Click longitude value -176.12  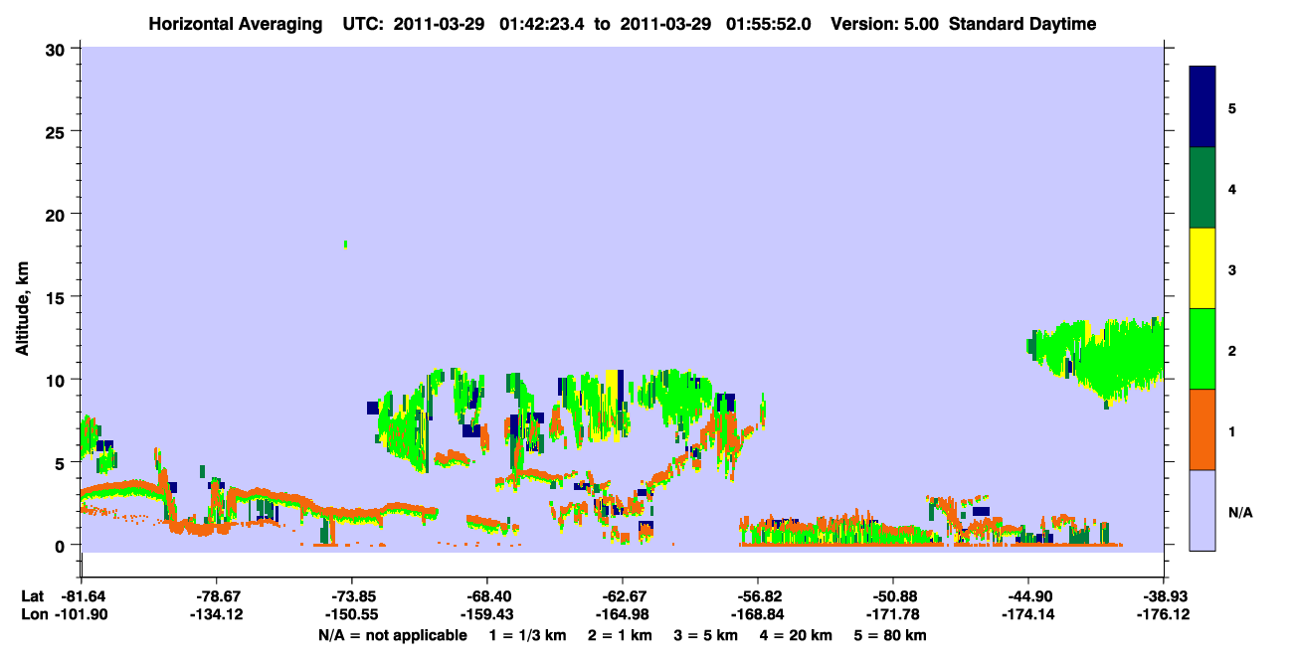coord(1164,614)
